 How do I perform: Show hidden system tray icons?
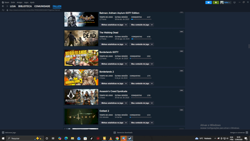[x=215, y=138]
